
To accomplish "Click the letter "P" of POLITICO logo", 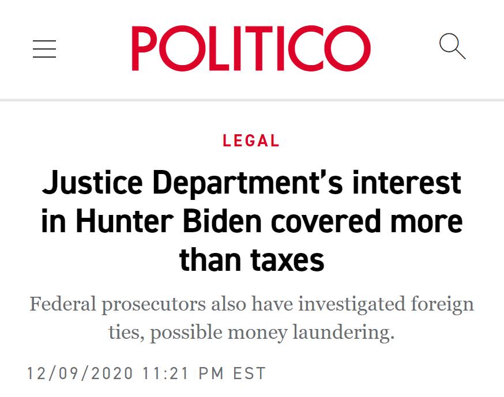I will click(146, 48).
